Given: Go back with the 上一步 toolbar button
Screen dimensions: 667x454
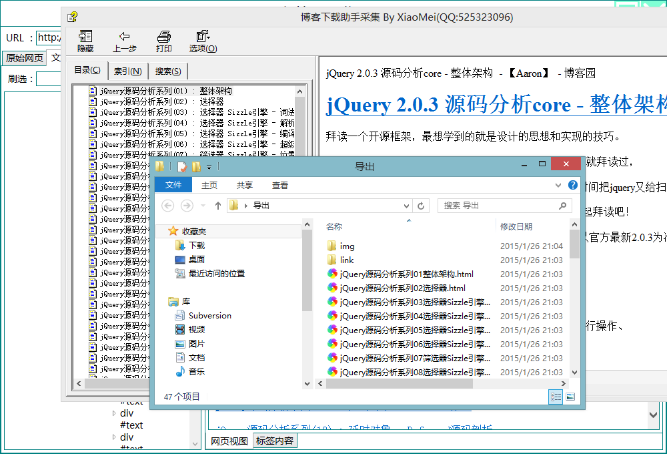Looking at the screenshot, I should point(124,41).
